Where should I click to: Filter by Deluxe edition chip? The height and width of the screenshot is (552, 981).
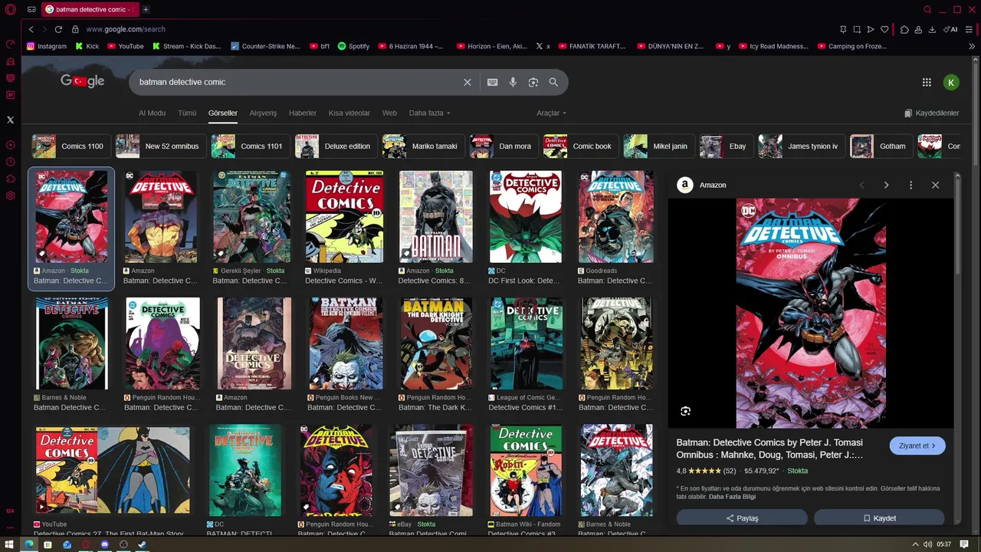[x=335, y=146]
